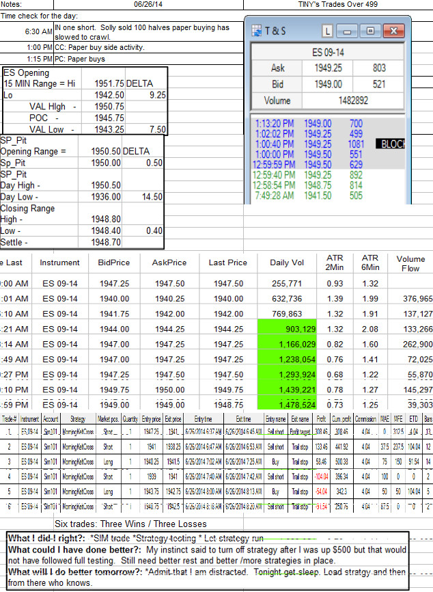Click the entry time 6/26/2014 8:00 AM

[203, 492]
